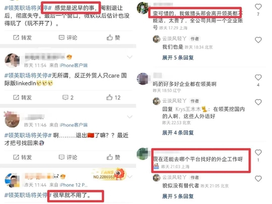Repost the top 感觉是迟早的事 post

coord(22,38)
